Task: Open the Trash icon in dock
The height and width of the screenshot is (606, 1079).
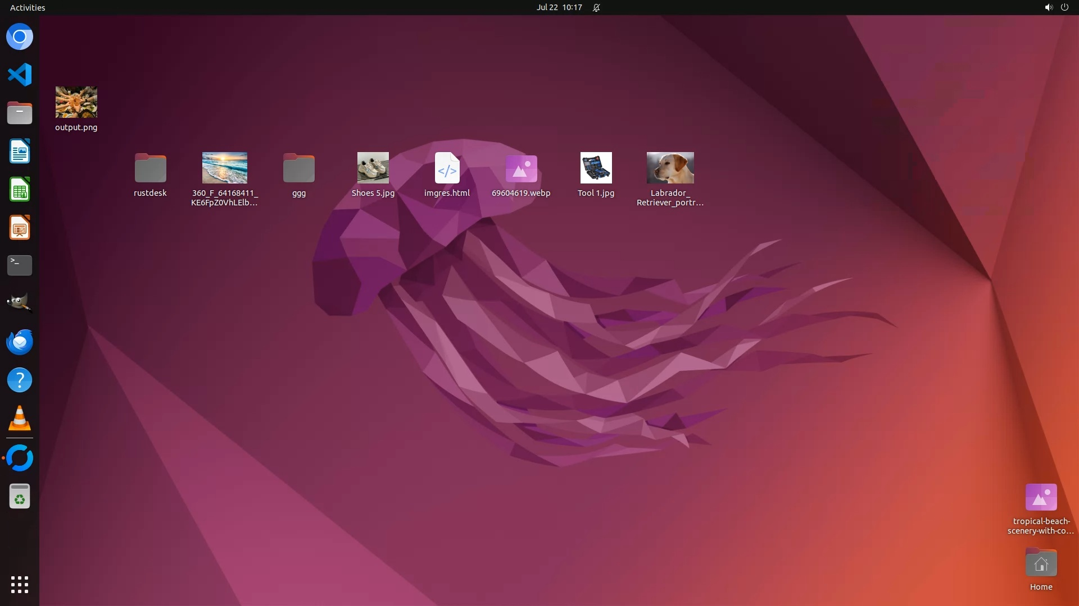Action: (20, 497)
